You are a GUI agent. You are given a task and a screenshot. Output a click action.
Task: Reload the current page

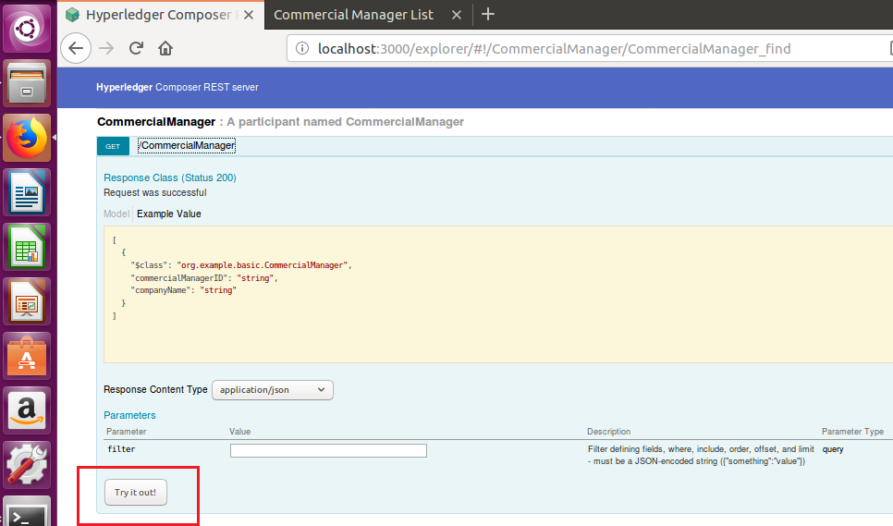136,48
